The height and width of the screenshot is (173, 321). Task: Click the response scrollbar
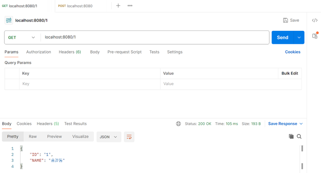click(x=302, y=157)
